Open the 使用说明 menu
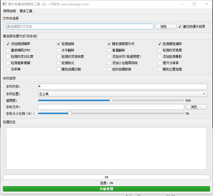213x196 pixels. pos(10,11)
